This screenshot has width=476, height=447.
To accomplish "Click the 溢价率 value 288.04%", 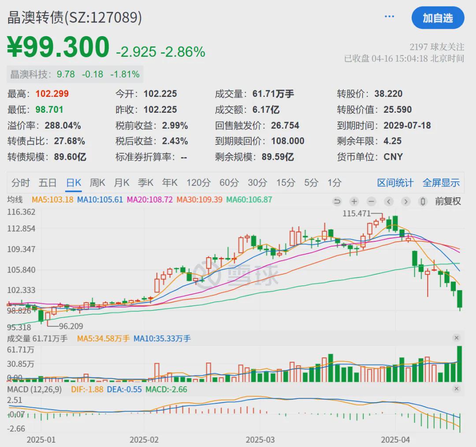I will pyautogui.click(x=63, y=126).
